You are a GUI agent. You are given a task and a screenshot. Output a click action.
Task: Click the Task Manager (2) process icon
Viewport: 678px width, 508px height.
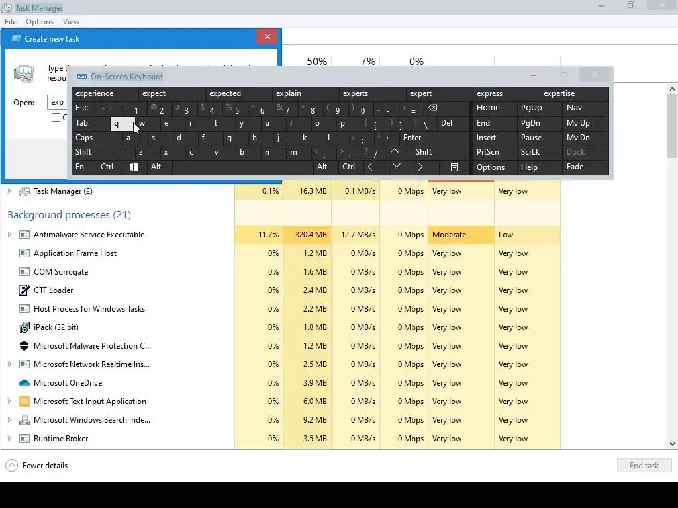click(x=24, y=191)
